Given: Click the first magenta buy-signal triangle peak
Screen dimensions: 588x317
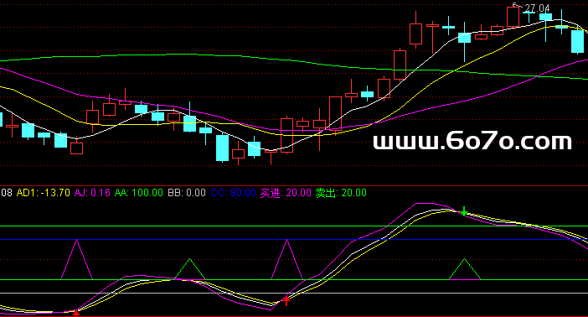Looking at the screenshot, I should coord(76,241).
